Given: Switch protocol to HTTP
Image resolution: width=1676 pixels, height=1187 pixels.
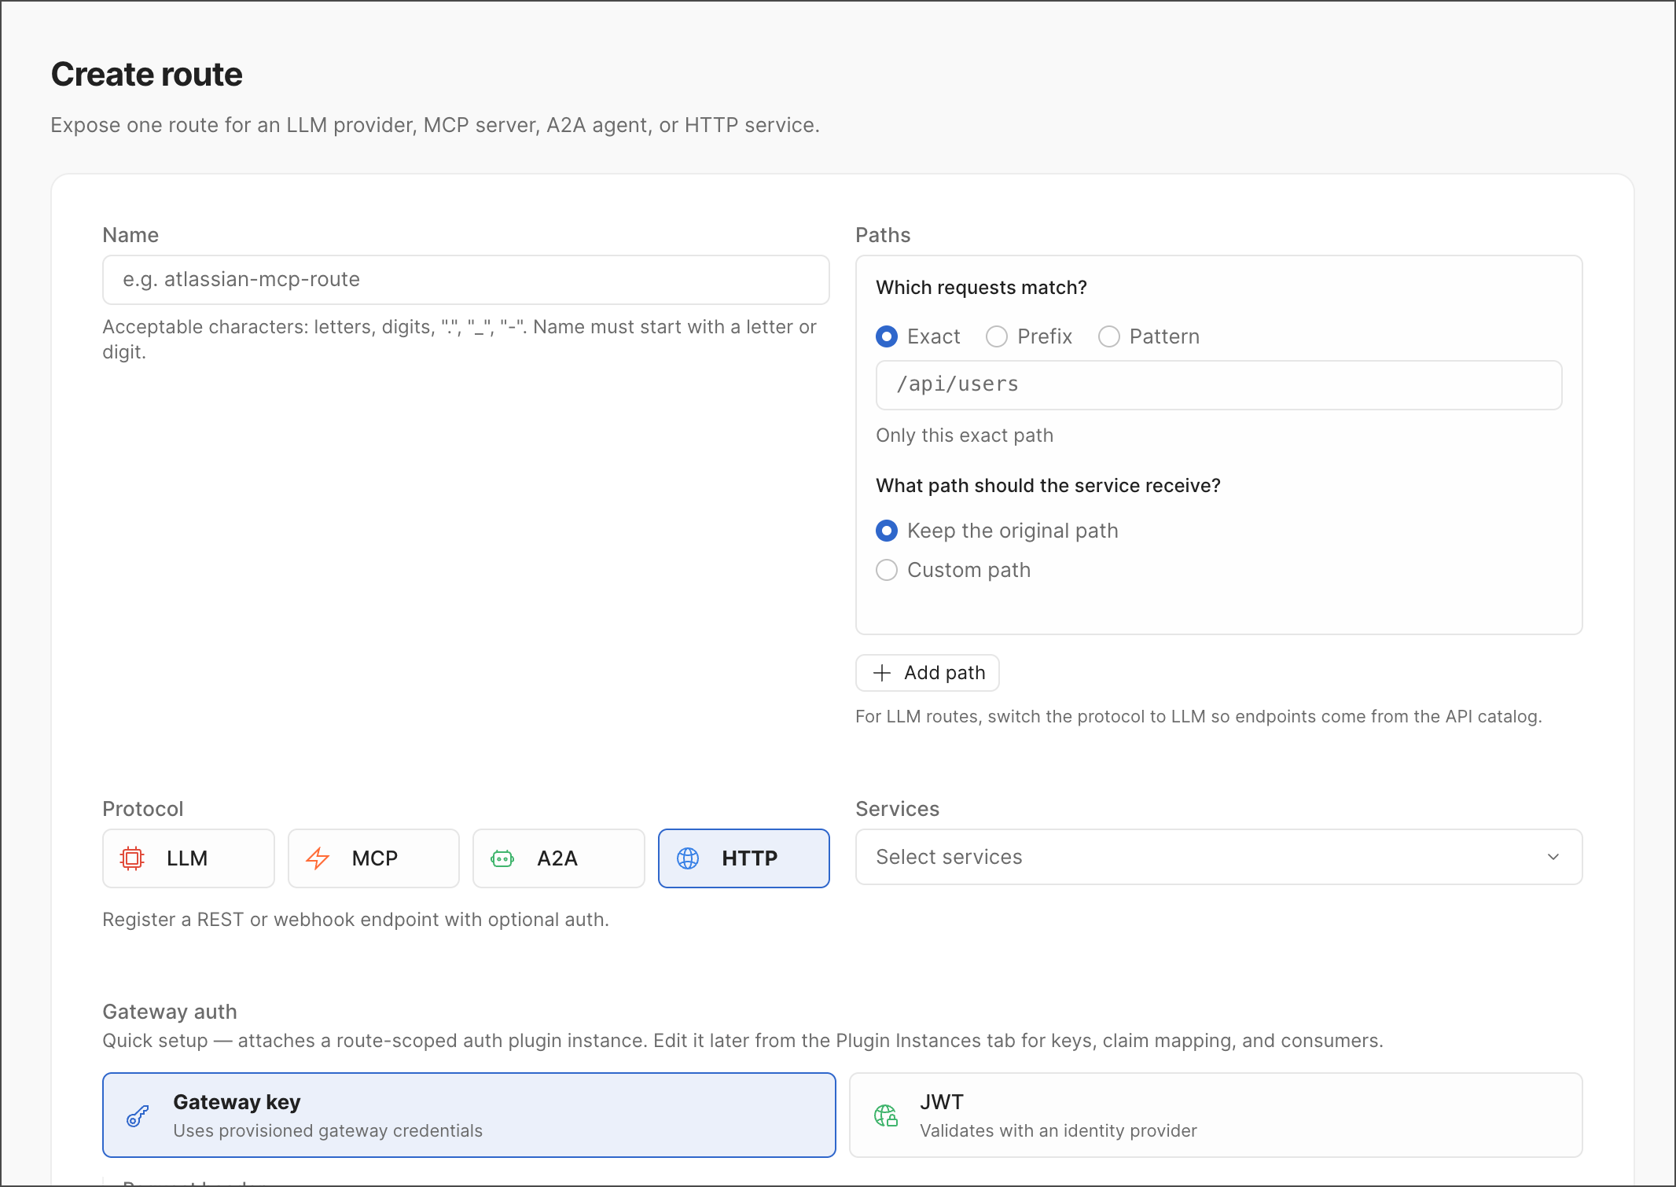Looking at the screenshot, I should point(744,858).
